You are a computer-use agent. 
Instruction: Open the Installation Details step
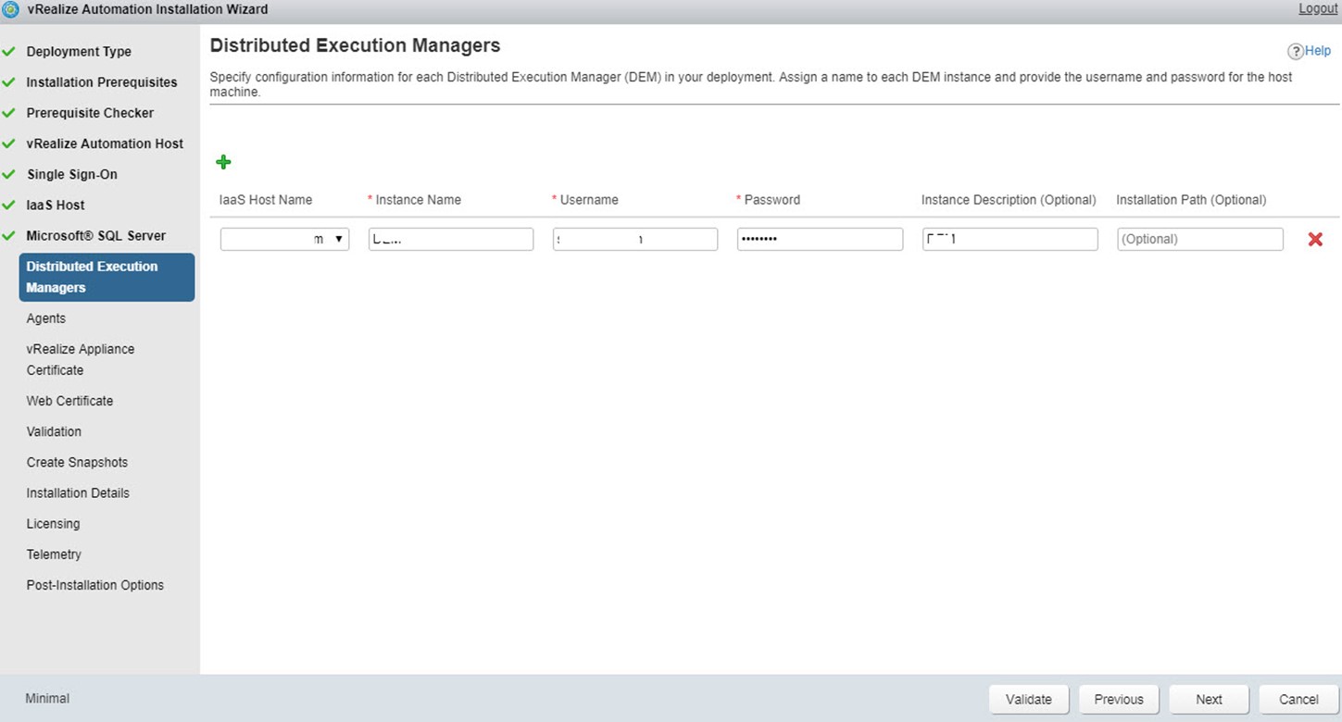coord(78,492)
